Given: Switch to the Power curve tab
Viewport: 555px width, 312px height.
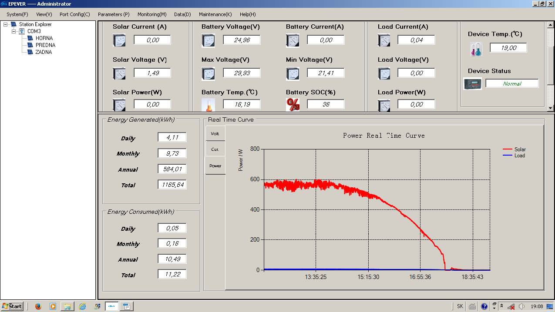Looking at the screenshot, I should point(215,166).
